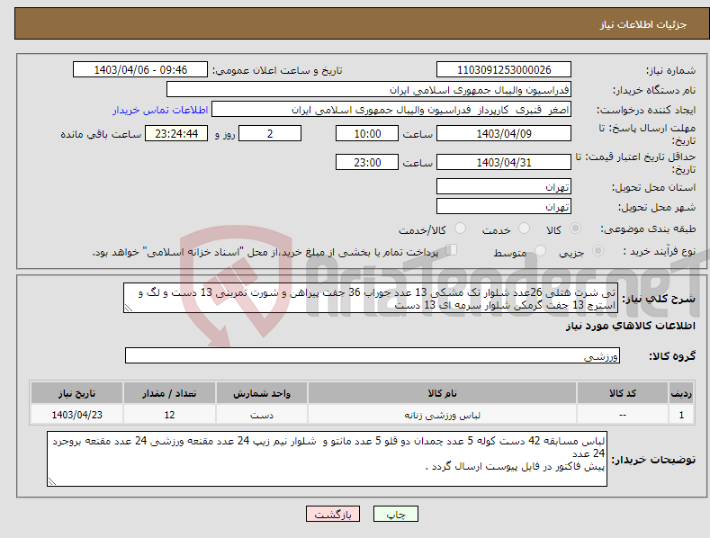Click the گروه کالا label
The image size is (710, 538).
coord(672,356)
